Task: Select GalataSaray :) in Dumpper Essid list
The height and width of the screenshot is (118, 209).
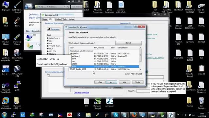Action: click(x=54, y=38)
